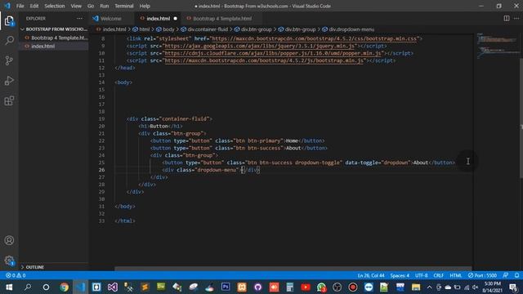Image resolution: width=523 pixels, height=294 pixels.
Task: Open the Selection menu
Action: tap(55, 6)
